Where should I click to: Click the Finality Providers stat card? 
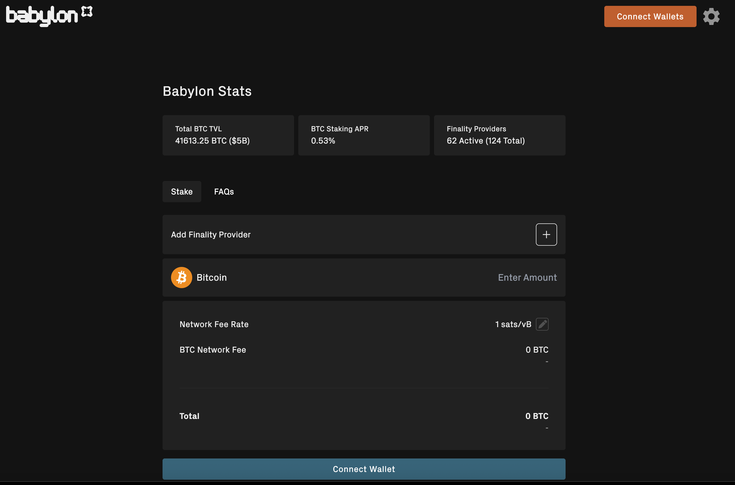point(499,135)
